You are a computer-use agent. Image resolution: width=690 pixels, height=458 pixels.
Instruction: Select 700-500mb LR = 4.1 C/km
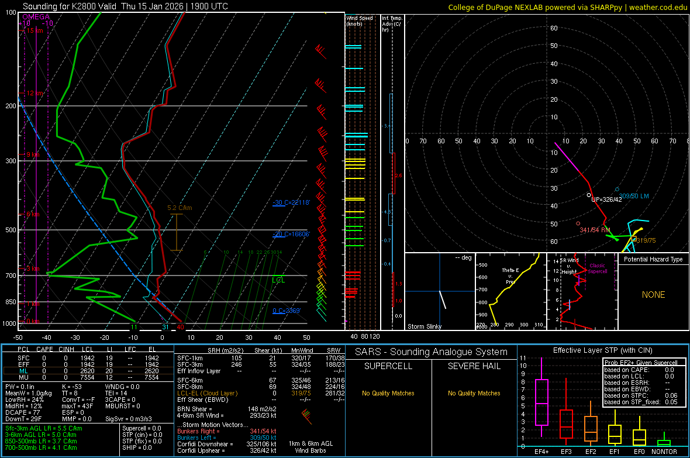click(x=41, y=447)
